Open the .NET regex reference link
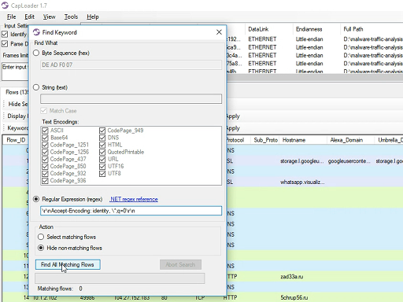This screenshot has width=403, height=302. click(x=134, y=199)
